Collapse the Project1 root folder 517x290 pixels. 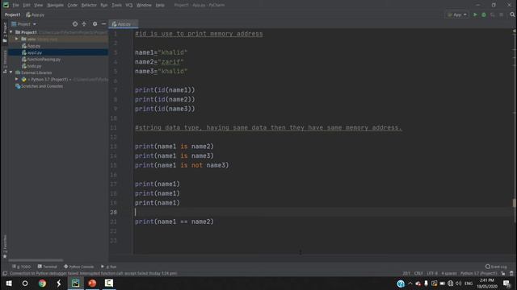[11, 32]
